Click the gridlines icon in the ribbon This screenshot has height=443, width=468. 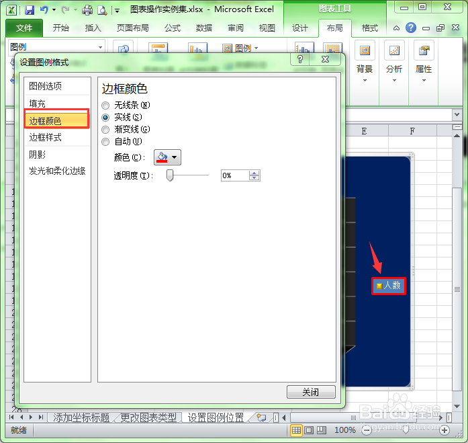coord(332,48)
